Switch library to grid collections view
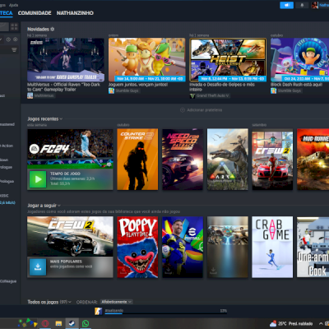Image resolution: width=329 pixels, height=329 pixels. [x=14, y=26]
